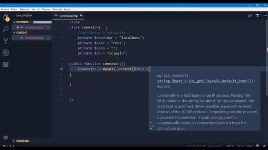Open the Ir menu
268x150 pixels.
(x=39, y=9)
